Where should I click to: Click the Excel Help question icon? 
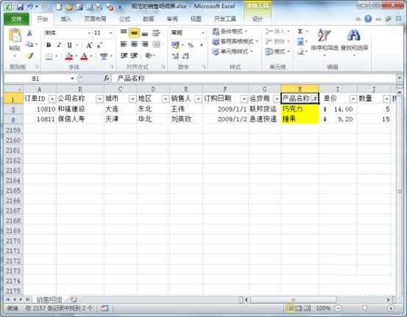[x=368, y=19]
